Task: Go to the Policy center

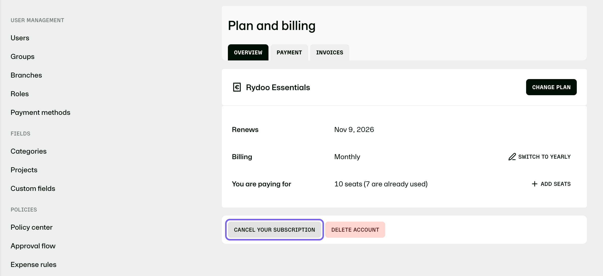Action: click(x=32, y=227)
